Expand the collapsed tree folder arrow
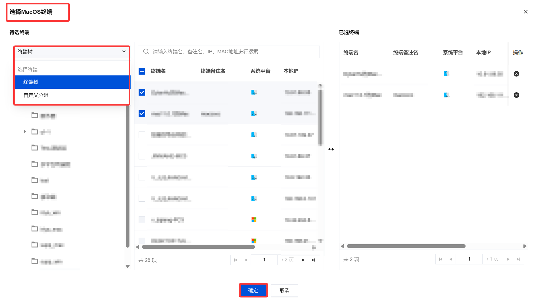Viewport: 535px width, 302px height. (x=25, y=132)
